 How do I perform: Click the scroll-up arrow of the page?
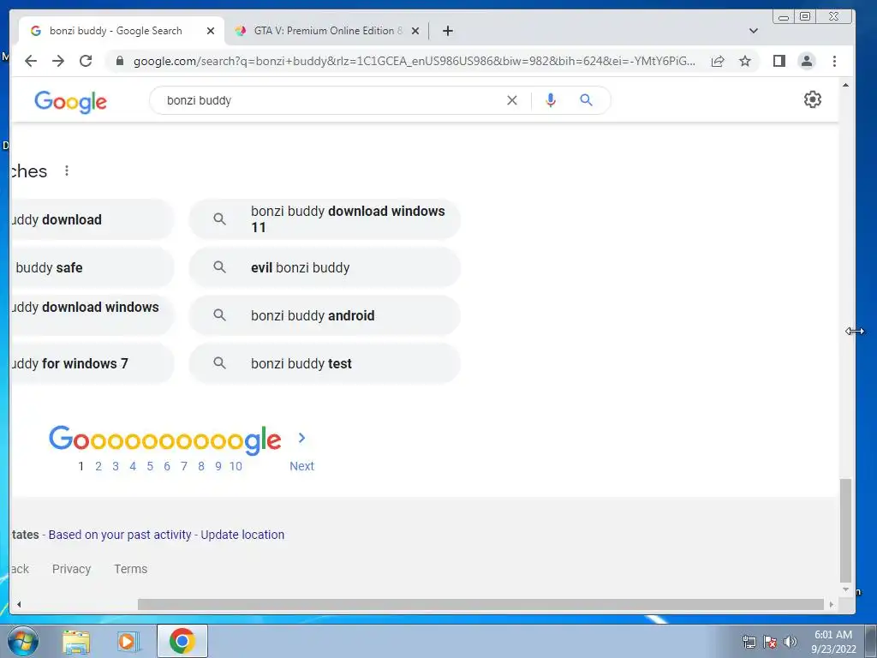pos(845,85)
